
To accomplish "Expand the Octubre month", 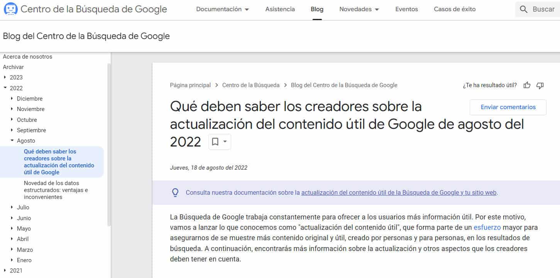I will click(x=12, y=120).
